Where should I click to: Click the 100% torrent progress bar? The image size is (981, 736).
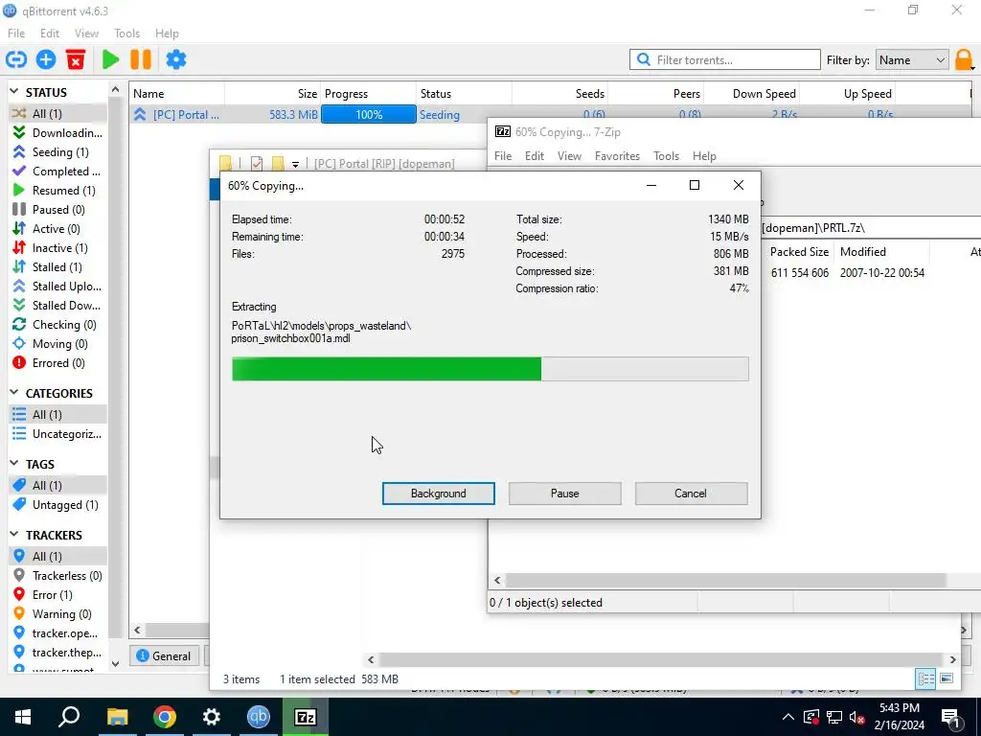tap(369, 115)
